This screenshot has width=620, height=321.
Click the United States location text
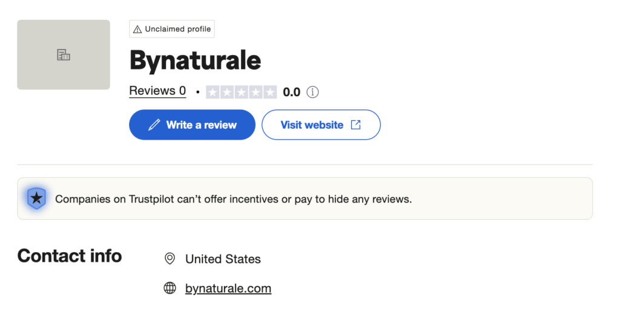(223, 259)
